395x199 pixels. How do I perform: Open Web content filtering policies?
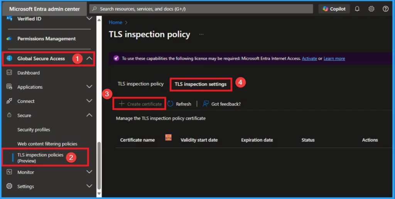click(47, 144)
